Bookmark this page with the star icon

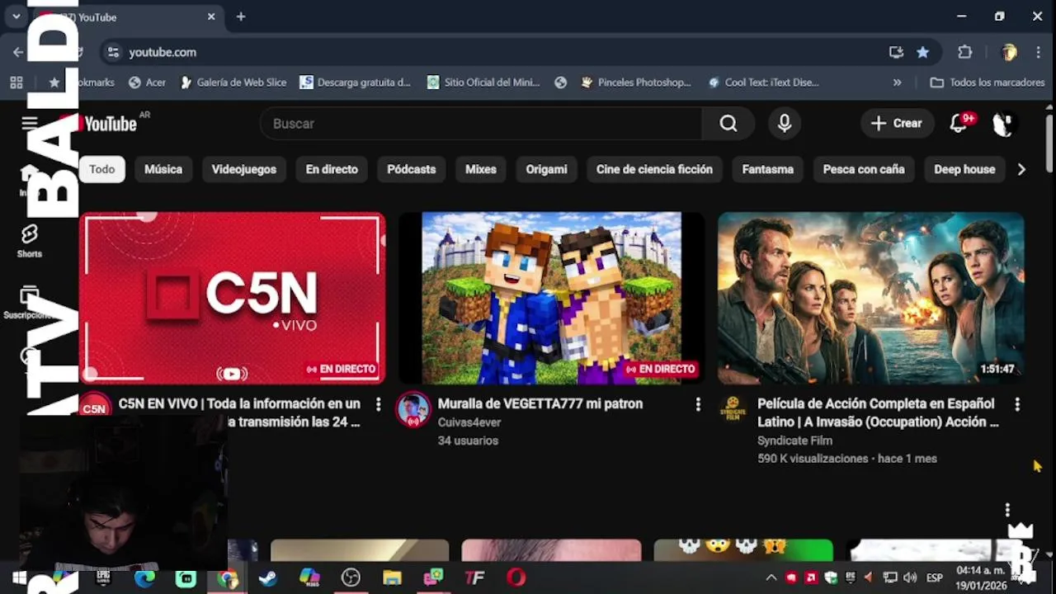922,52
